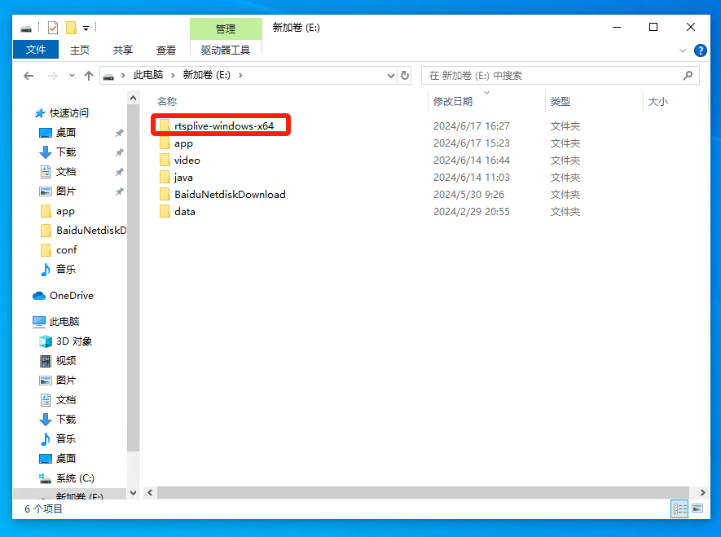Viewport: 721px width, 537px height.
Task: Switch to details view in status bar
Action: click(x=679, y=508)
